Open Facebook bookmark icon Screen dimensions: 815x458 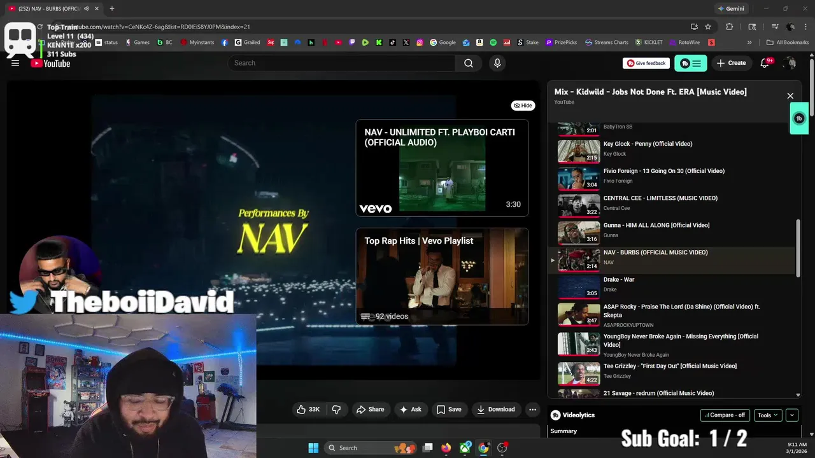coord(225,43)
